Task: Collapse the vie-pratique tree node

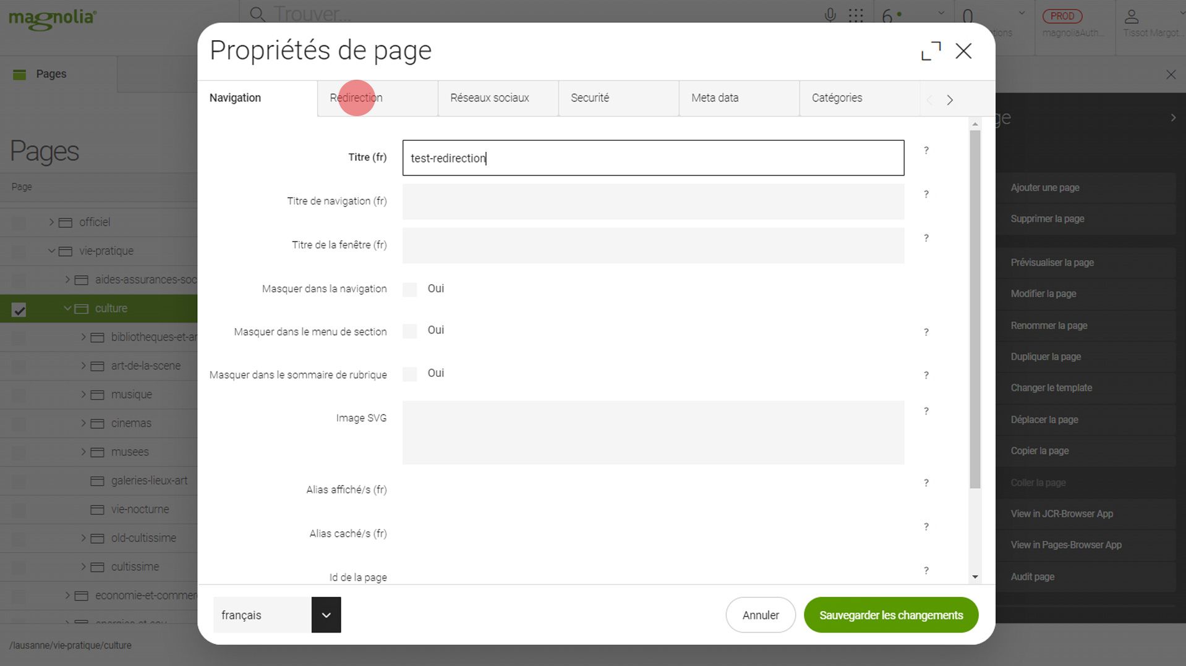Action: coord(51,251)
